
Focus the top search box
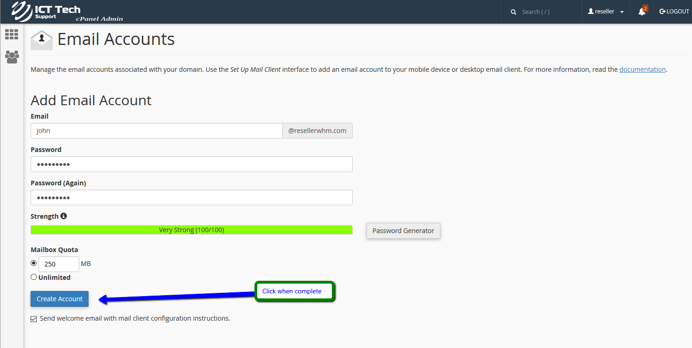(547, 12)
